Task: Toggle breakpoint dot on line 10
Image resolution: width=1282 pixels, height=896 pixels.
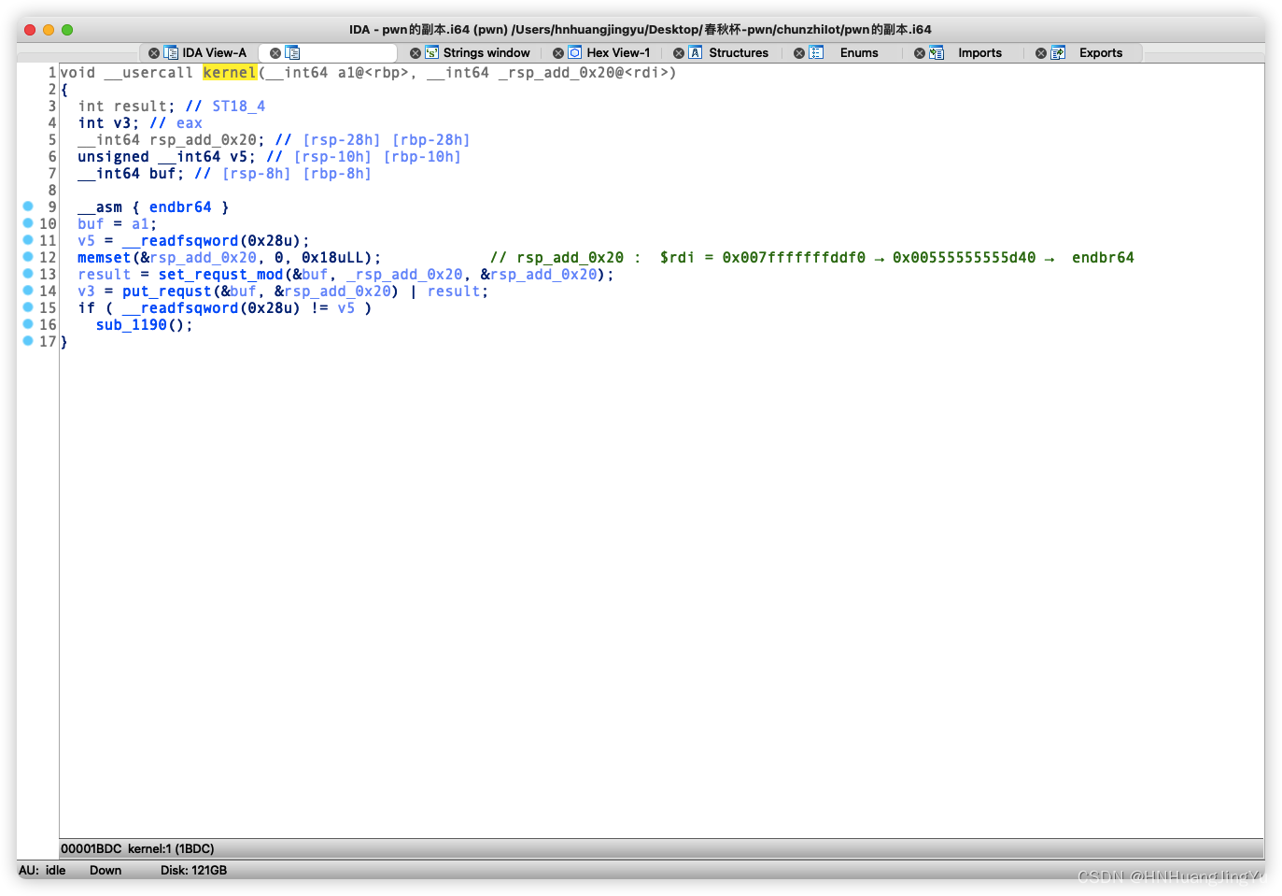Action: 28,223
